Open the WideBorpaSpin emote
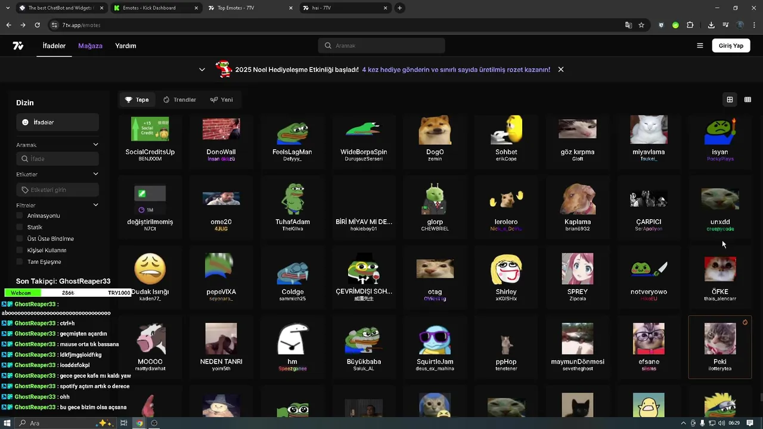763x429 pixels. tap(364, 139)
